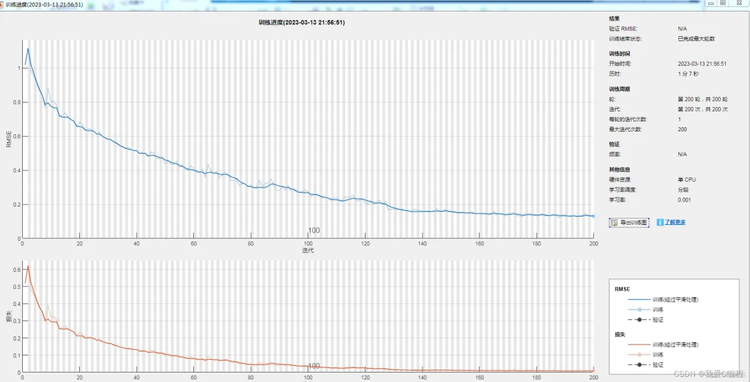The width and height of the screenshot is (750, 382).
Task: Click the 开始时间: label
Action: coord(620,63)
